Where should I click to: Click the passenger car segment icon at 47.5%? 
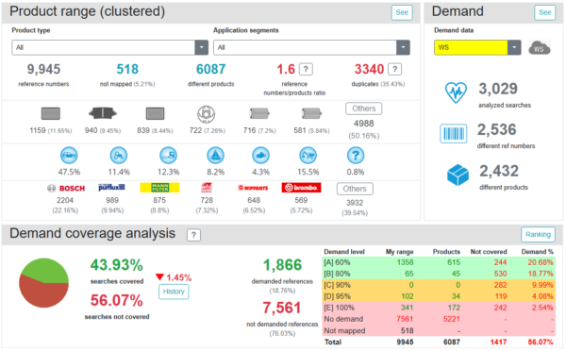pos(69,156)
